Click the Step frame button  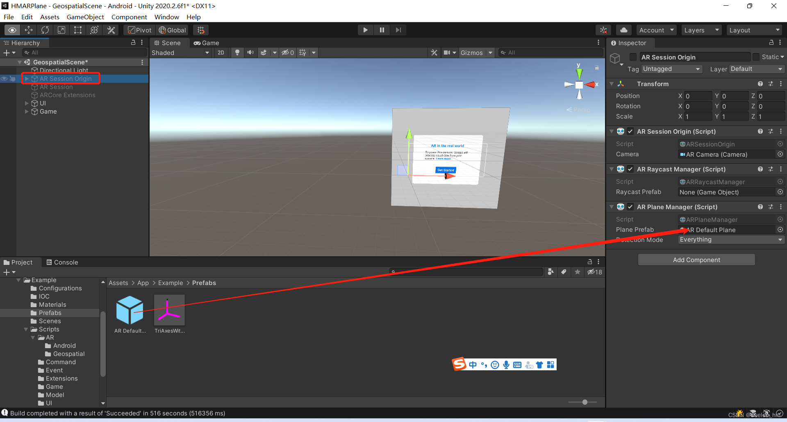click(x=398, y=30)
